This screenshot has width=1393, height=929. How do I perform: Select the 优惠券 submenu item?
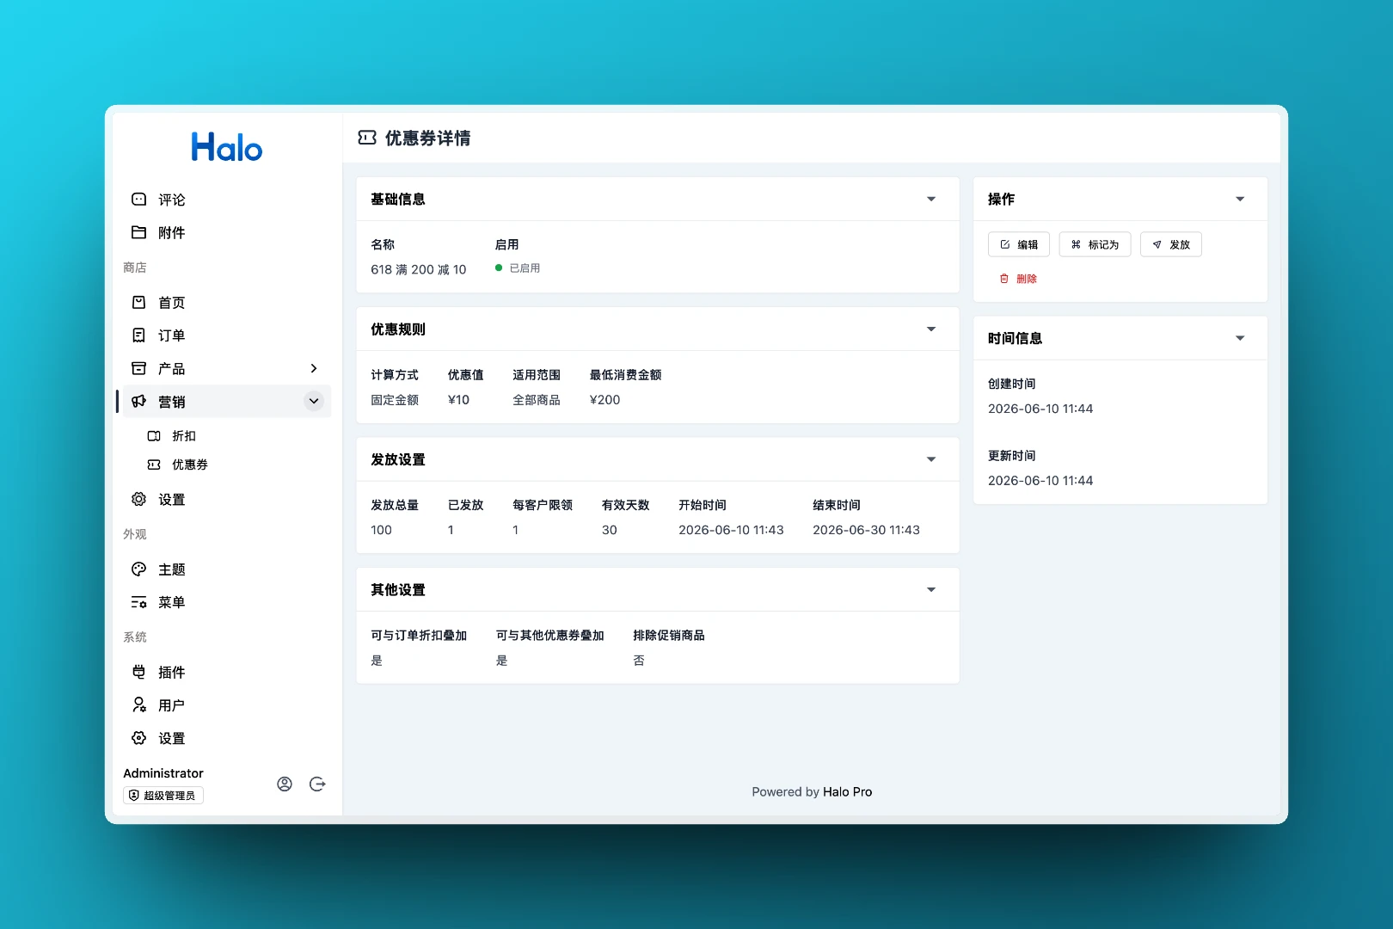tap(227, 464)
